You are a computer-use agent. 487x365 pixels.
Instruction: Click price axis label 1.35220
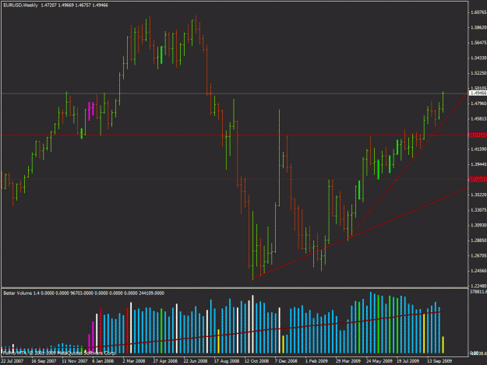click(x=478, y=195)
